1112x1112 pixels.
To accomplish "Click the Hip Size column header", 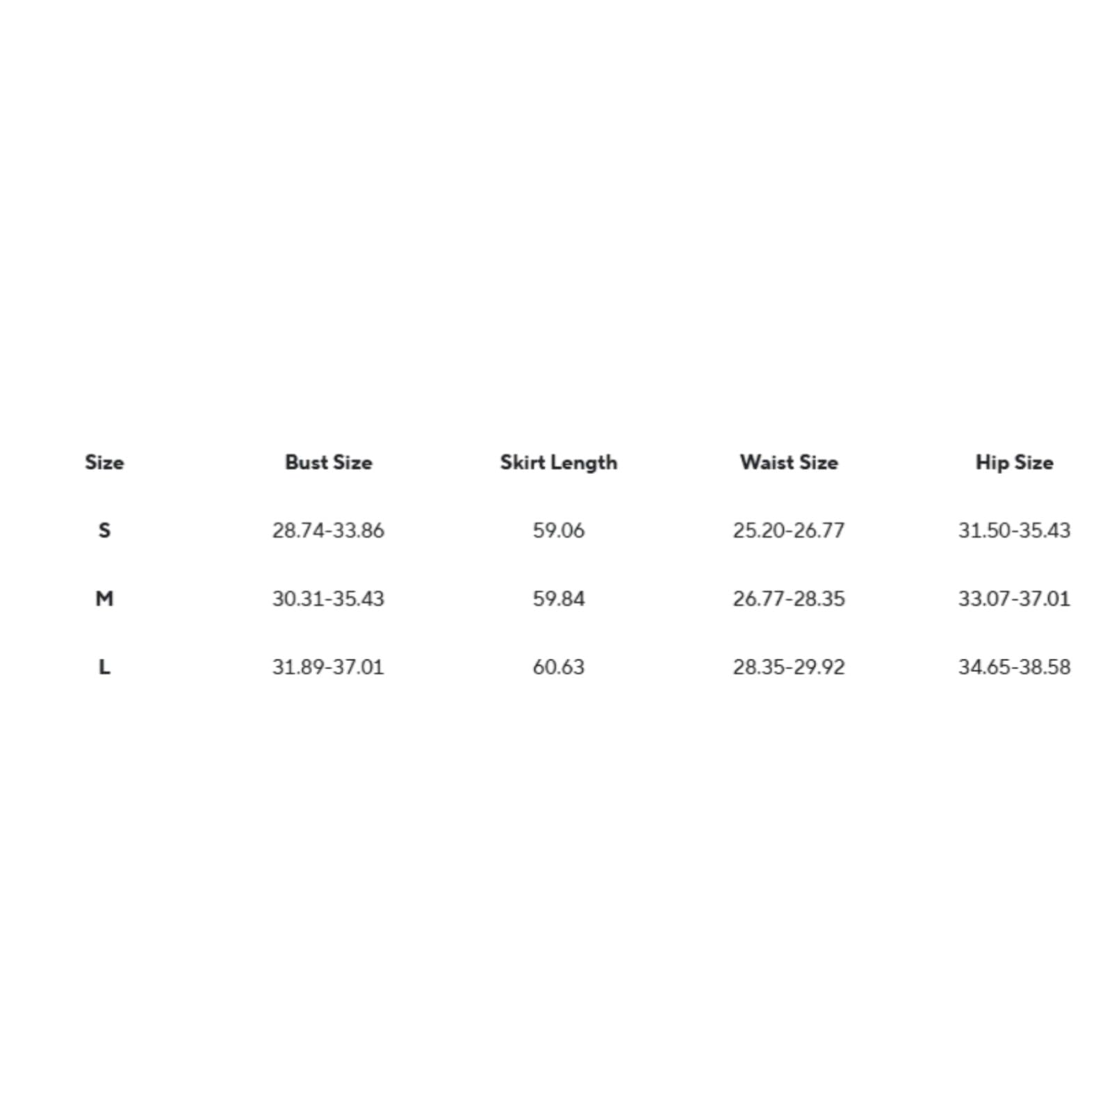I will [1015, 463].
